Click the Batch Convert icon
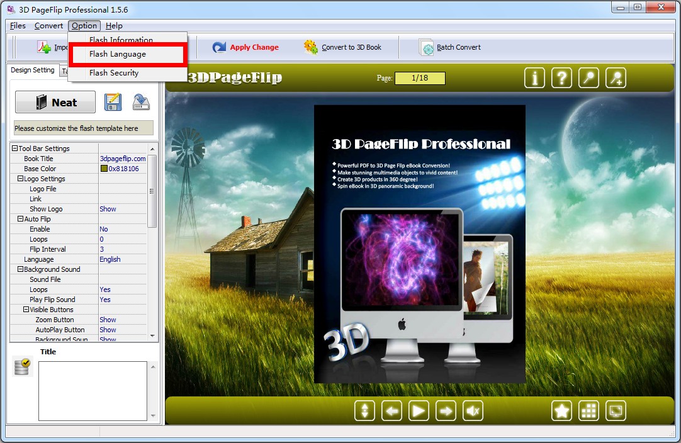This screenshot has height=443, width=681. point(427,47)
